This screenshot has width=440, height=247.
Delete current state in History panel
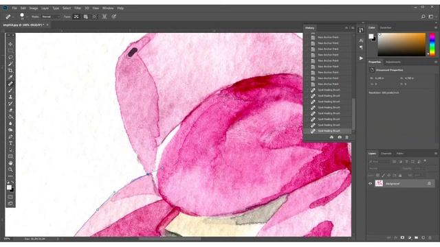(x=346, y=137)
